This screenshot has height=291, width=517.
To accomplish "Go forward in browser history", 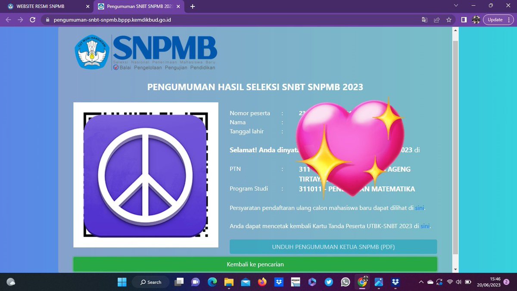I will [x=20, y=20].
